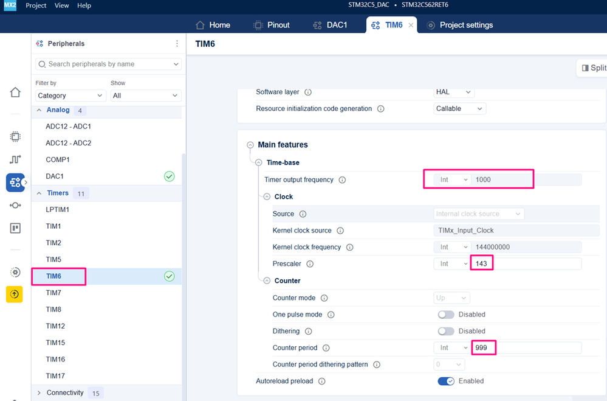
Task: Collapse the Counter section
Action: 267,281
